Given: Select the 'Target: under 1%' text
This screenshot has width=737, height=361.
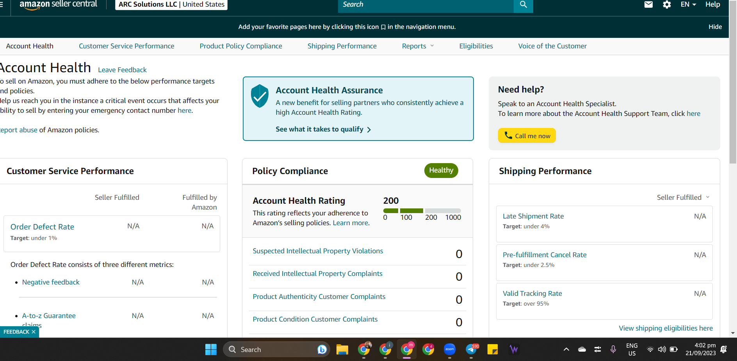Looking at the screenshot, I should [x=34, y=238].
